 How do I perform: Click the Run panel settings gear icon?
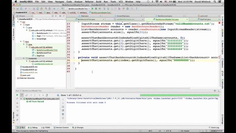point(215,91)
